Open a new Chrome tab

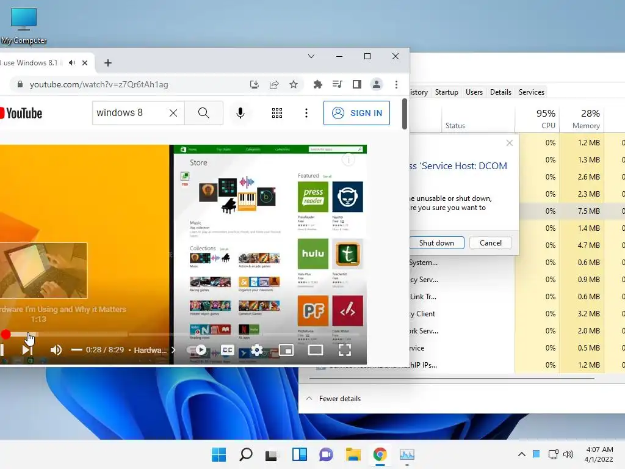click(x=107, y=63)
